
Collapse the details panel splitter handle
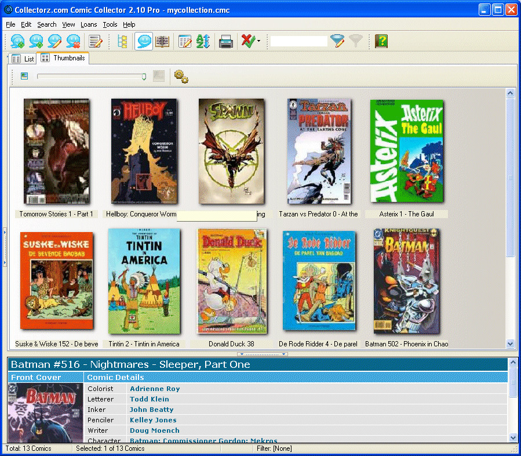click(x=263, y=354)
